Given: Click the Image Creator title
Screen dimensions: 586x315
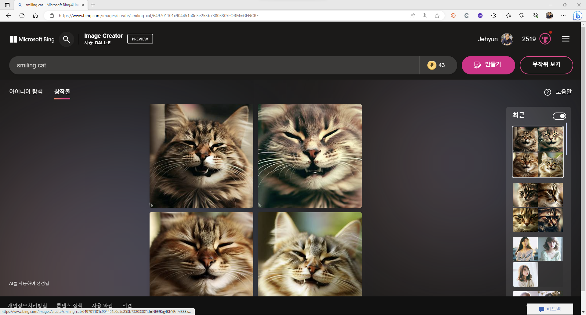Looking at the screenshot, I should click(103, 36).
